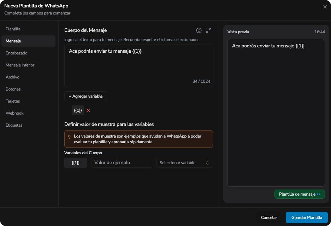Click the sample values tip banner
The width and height of the screenshot is (331, 226).
138,139
